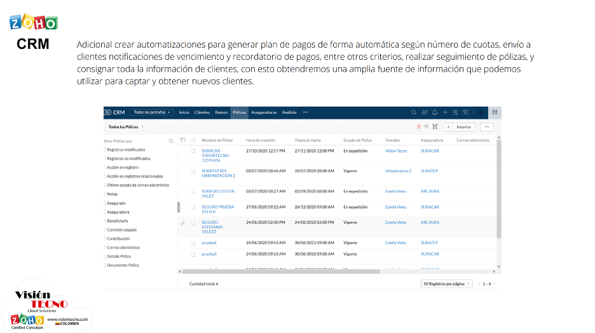Collapse the filter panel handle
The image size is (595, 333).
click(x=179, y=207)
